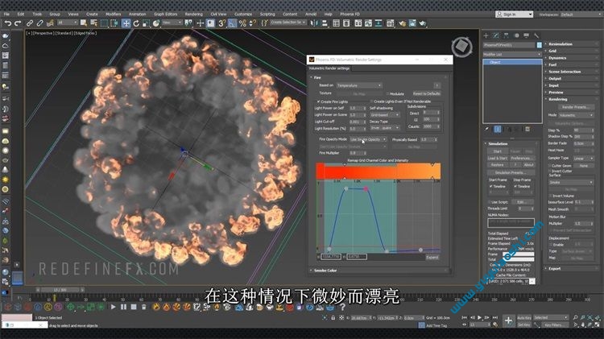The image size is (604, 339).
Task: Click the Phoenix FD stop simulation button
Action: (x=133, y=307)
